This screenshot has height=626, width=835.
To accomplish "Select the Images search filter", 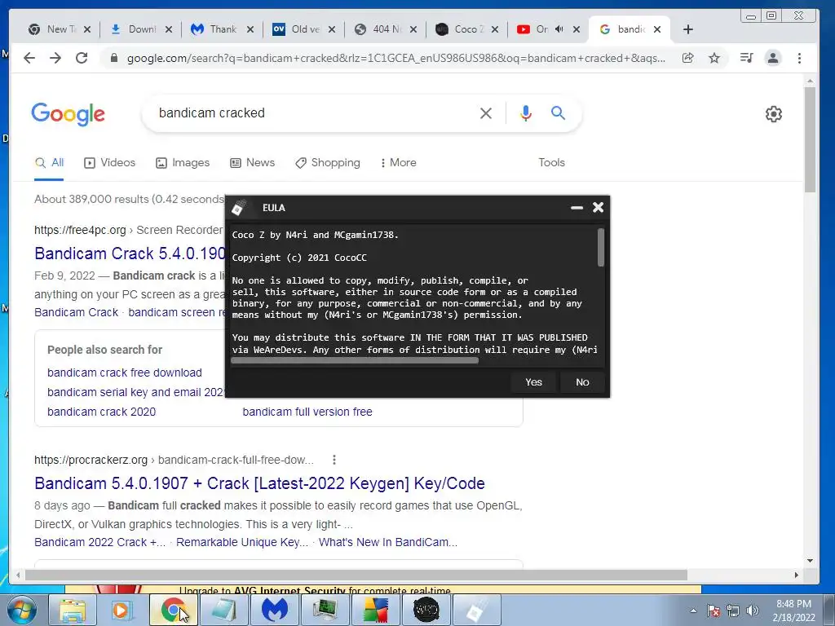I will (x=182, y=162).
